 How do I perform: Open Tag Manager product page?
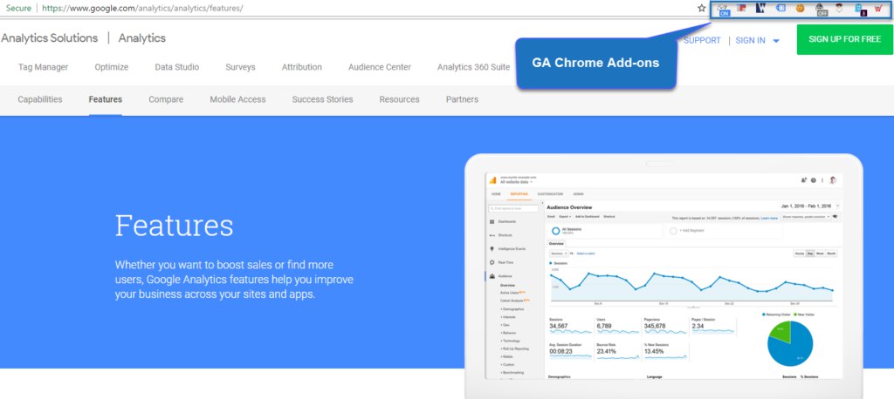(43, 67)
